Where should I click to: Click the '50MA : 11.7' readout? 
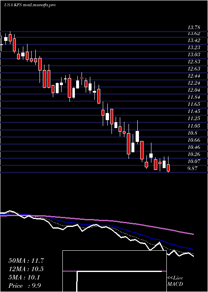click(x=26, y=261)
